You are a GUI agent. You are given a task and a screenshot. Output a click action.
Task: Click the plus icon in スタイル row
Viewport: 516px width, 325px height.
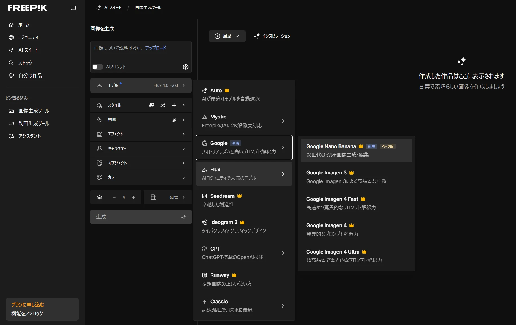(174, 105)
